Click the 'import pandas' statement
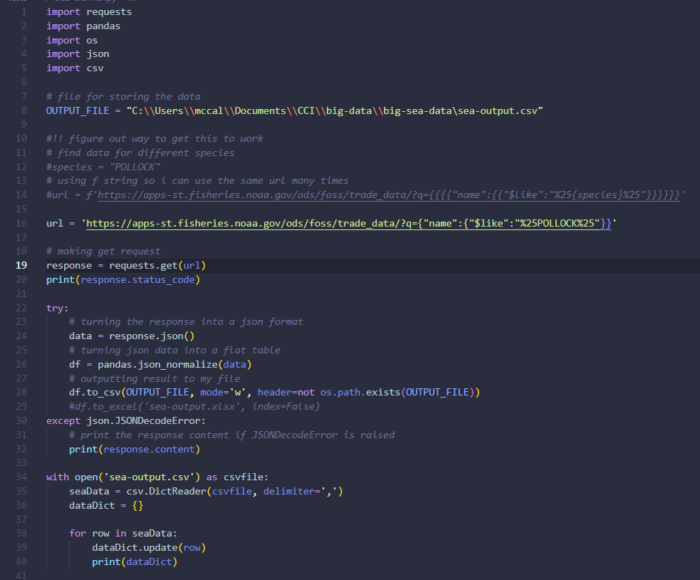This screenshot has width=700, height=580. (x=83, y=26)
